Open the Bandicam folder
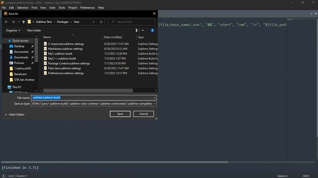 (20, 74)
